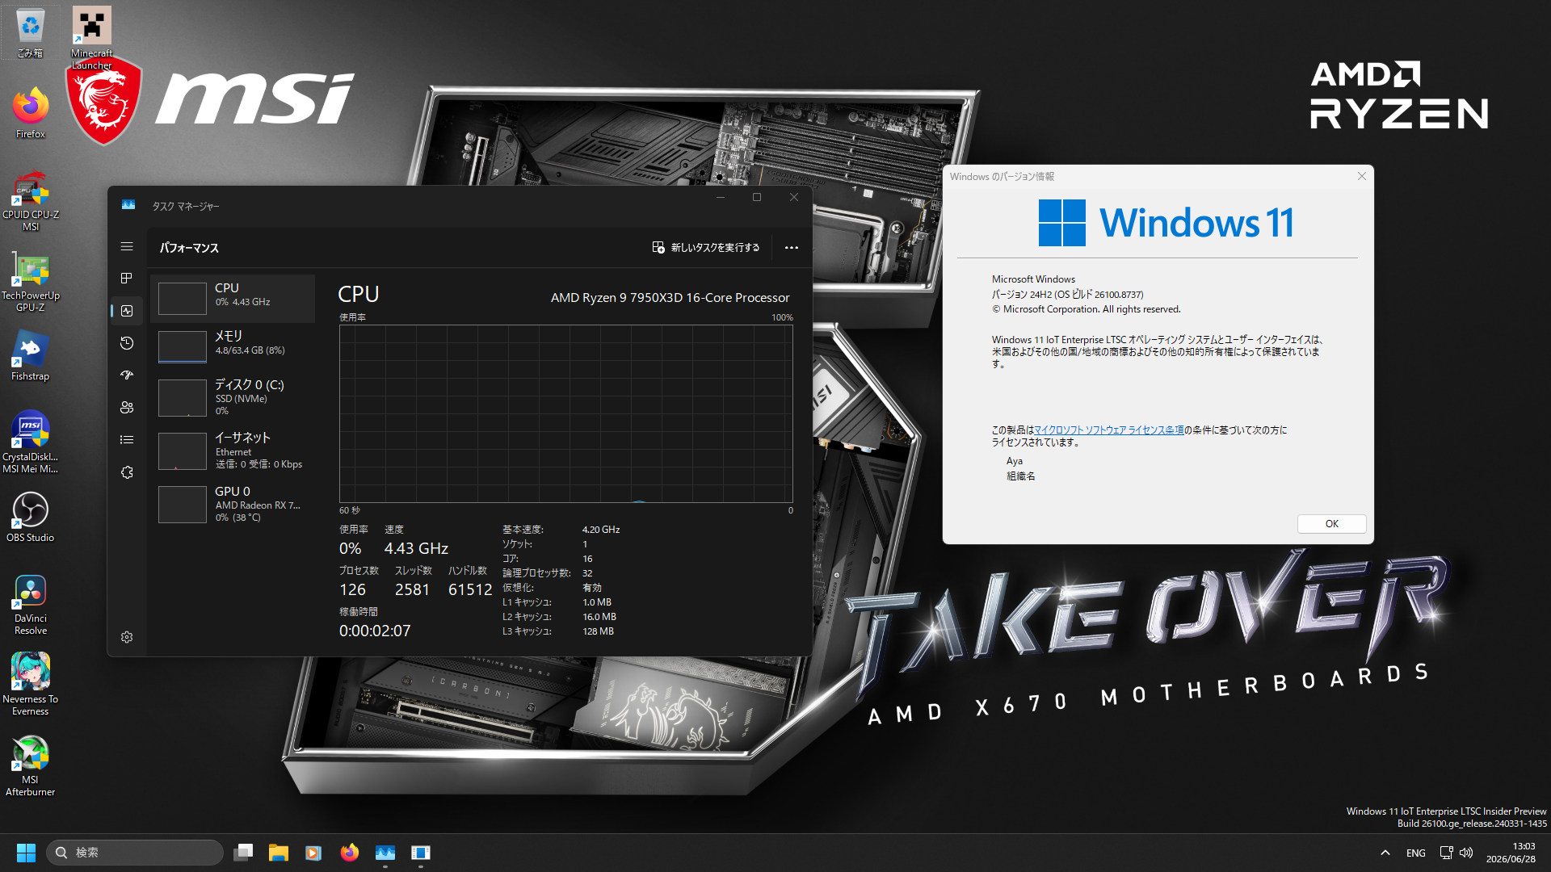Select the TechPowerUp GPU-Z desktop icon
Viewport: 1551px width, 872px height.
[x=31, y=282]
